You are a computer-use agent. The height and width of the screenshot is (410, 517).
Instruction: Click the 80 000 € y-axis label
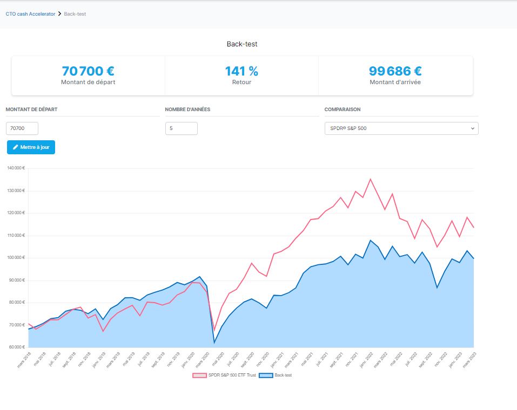17,302
